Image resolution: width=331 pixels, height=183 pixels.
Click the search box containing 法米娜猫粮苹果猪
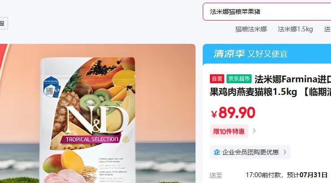click(267, 12)
